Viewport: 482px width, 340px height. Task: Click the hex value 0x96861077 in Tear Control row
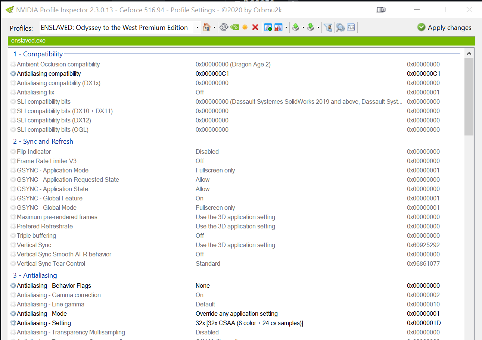(x=423, y=264)
